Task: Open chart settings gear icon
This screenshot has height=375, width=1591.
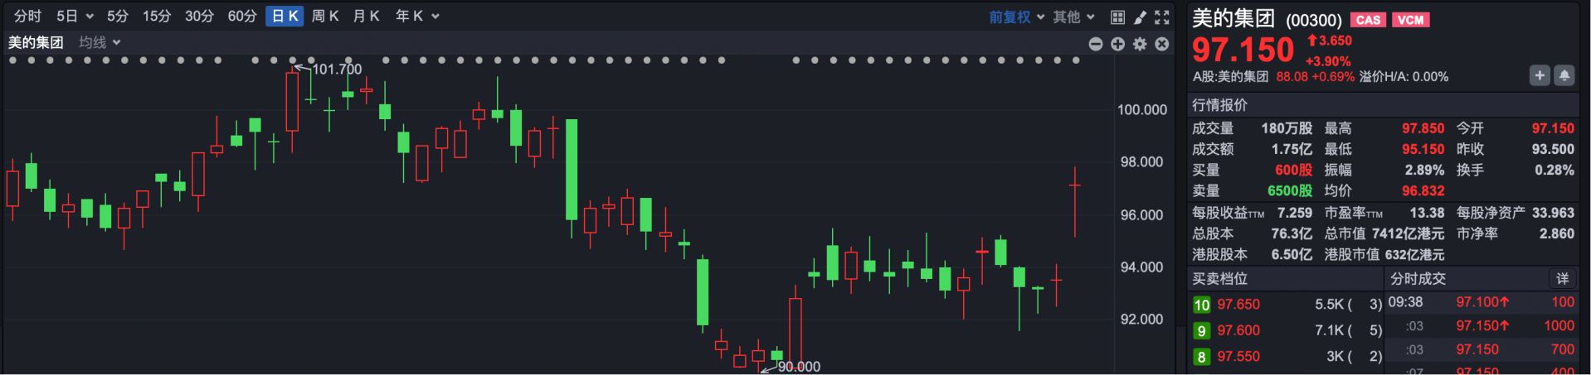Action: point(1140,44)
